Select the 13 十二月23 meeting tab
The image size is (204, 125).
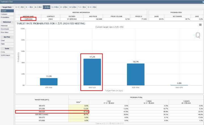point(20,7)
